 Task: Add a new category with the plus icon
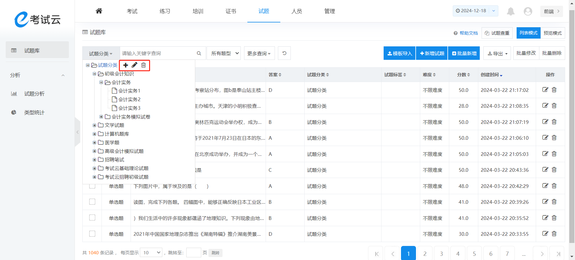(x=126, y=65)
